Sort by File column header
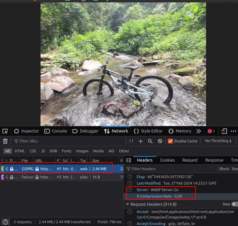Screen dimensions: 238x226 coord(27,161)
